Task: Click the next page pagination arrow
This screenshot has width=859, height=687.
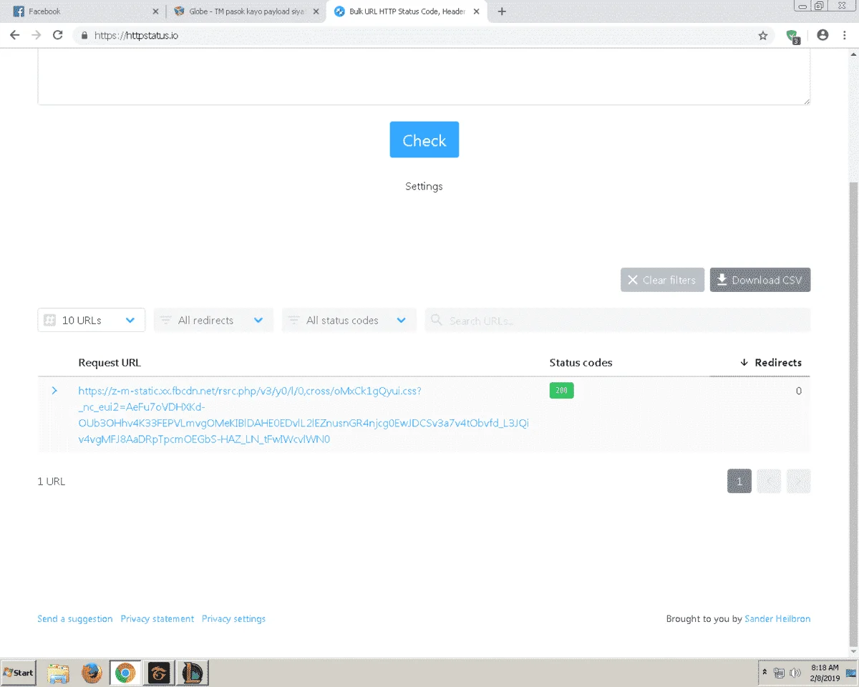Action: (798, 481)
